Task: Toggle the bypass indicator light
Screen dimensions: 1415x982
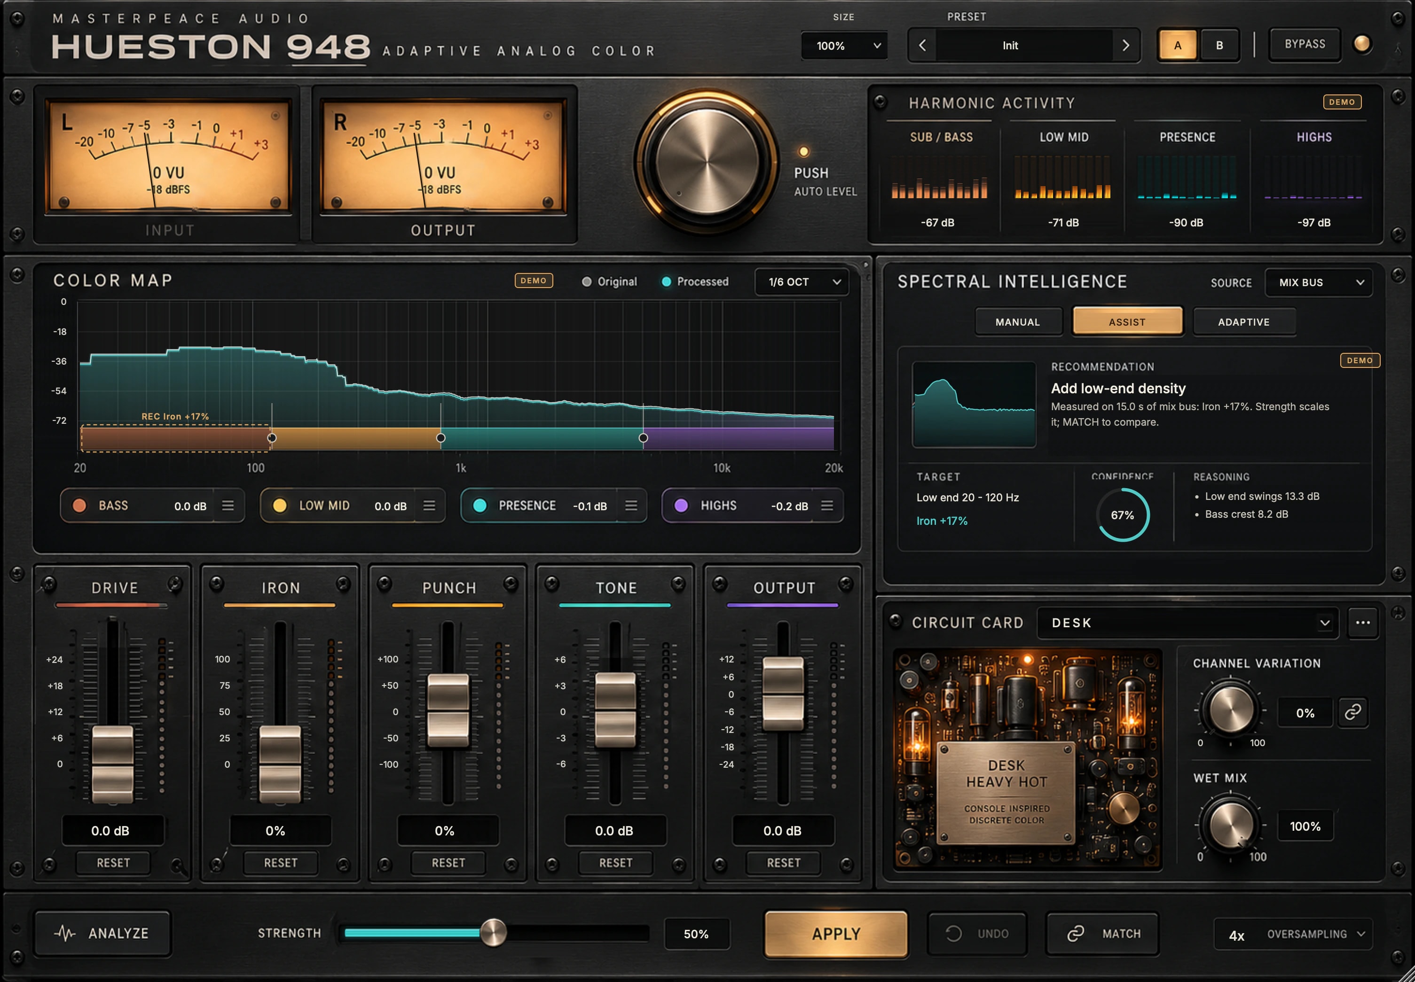Action: click(1362, 44)
